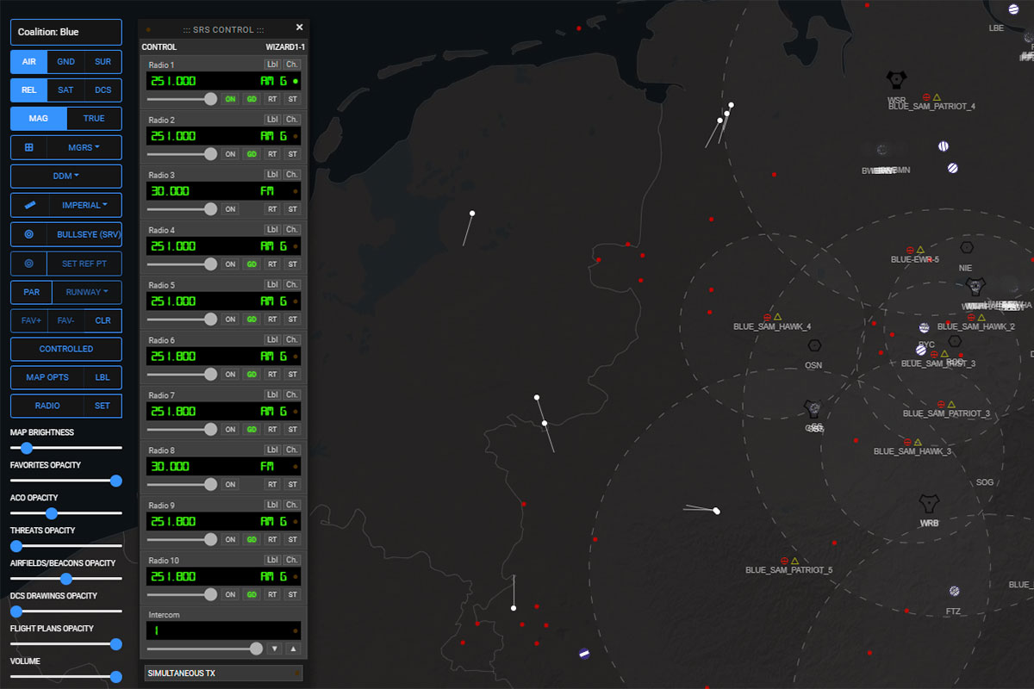
Task: Click the grid icon beside MGRS
Action: pos(28,147)
